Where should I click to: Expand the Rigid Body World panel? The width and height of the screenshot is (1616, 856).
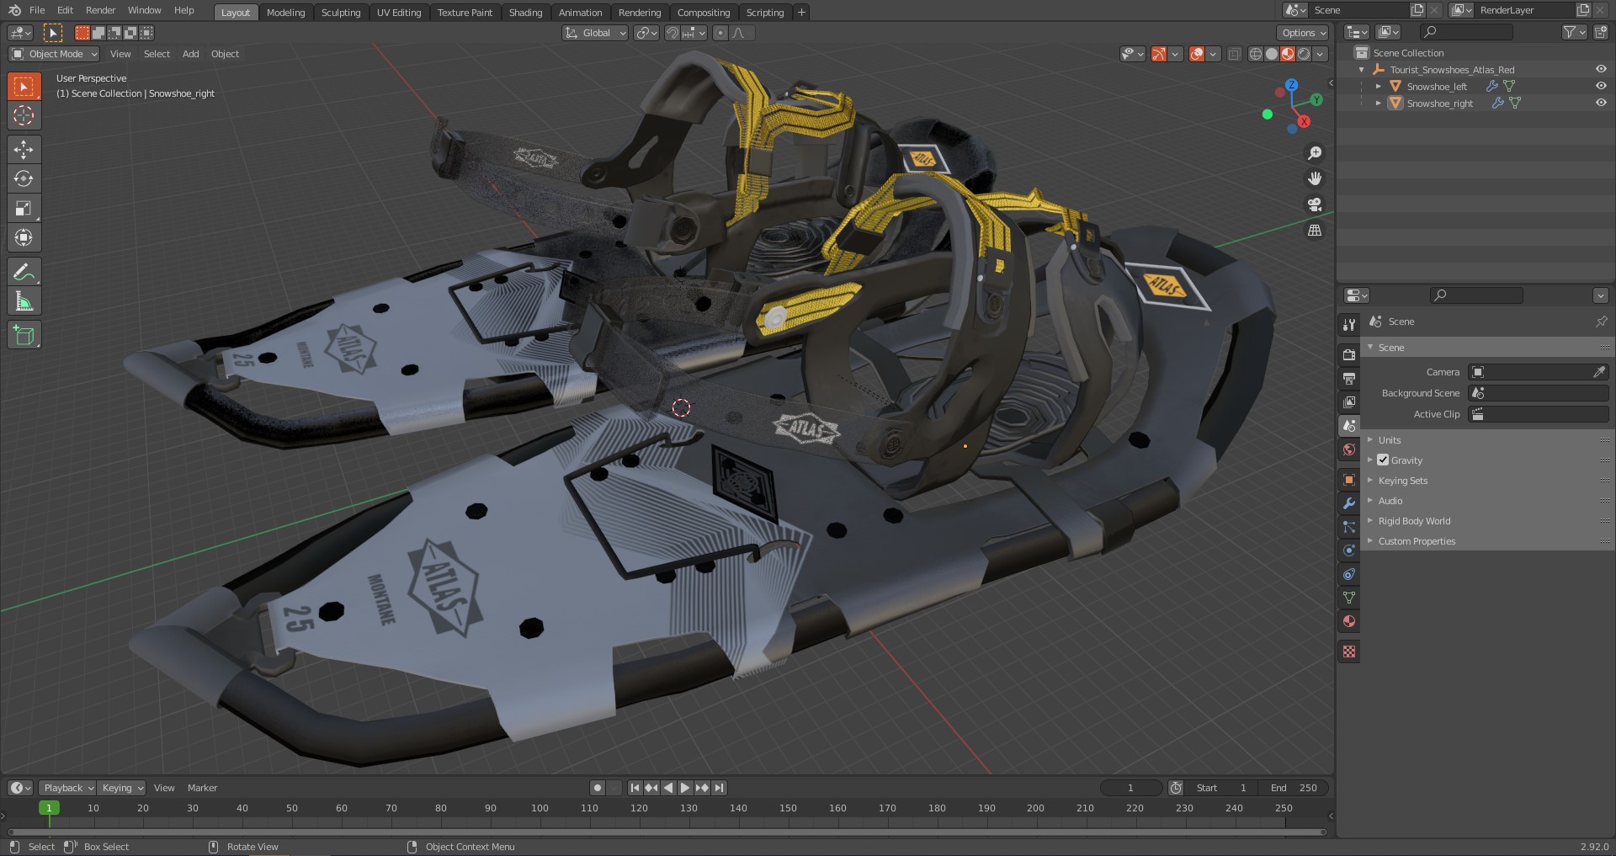[1414, 521]
